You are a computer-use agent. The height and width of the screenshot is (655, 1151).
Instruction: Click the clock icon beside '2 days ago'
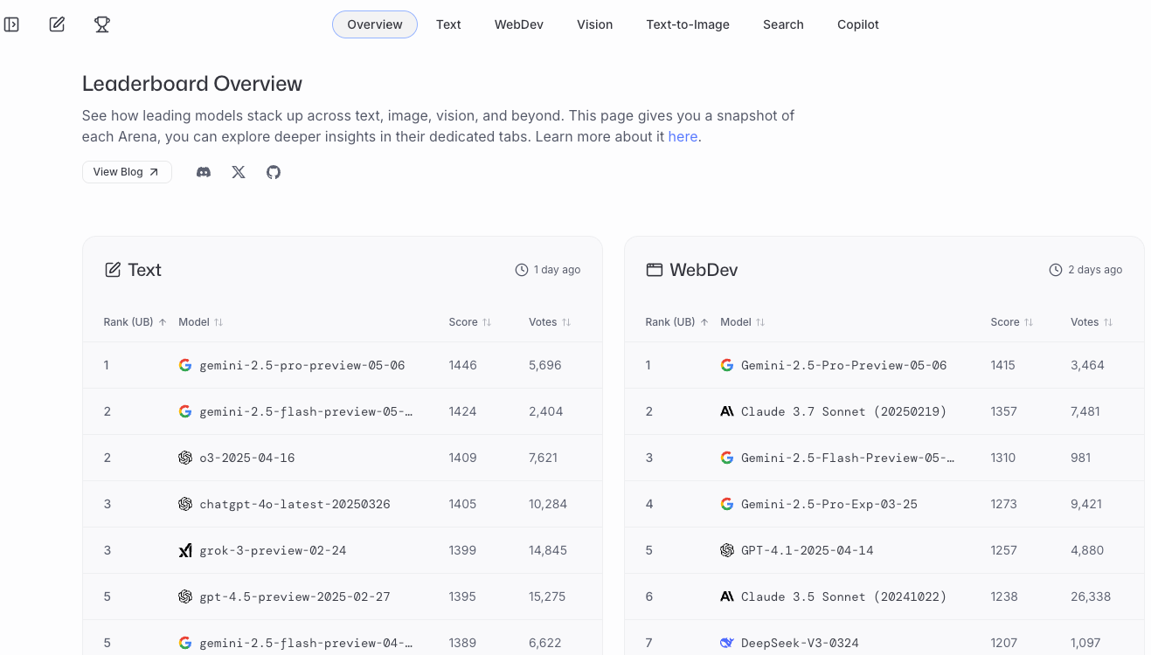[1056, 270]
